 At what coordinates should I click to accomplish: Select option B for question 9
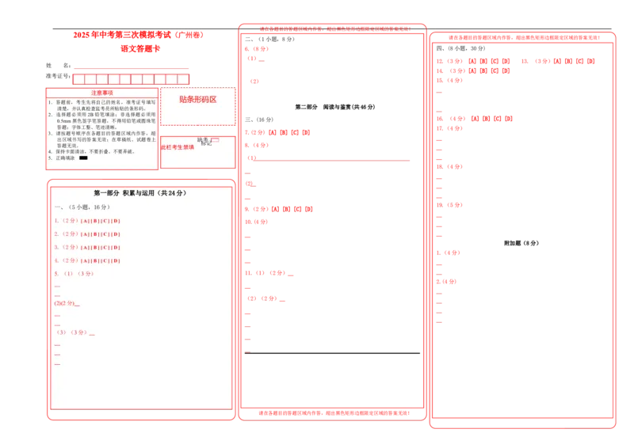pos(287,209)
